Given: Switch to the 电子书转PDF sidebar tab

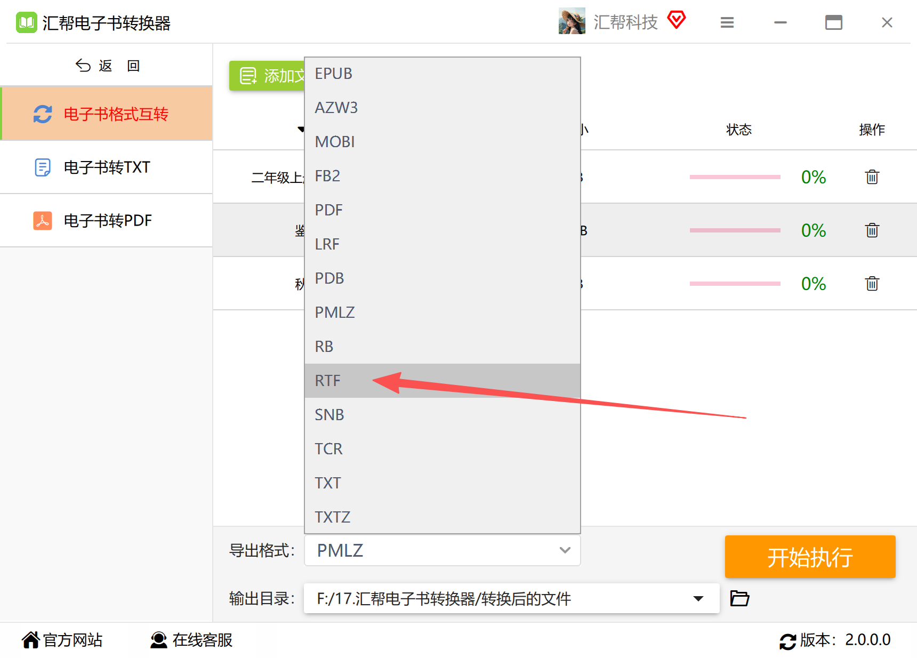Looking at the screenshot, I should [x=107, y=221].
